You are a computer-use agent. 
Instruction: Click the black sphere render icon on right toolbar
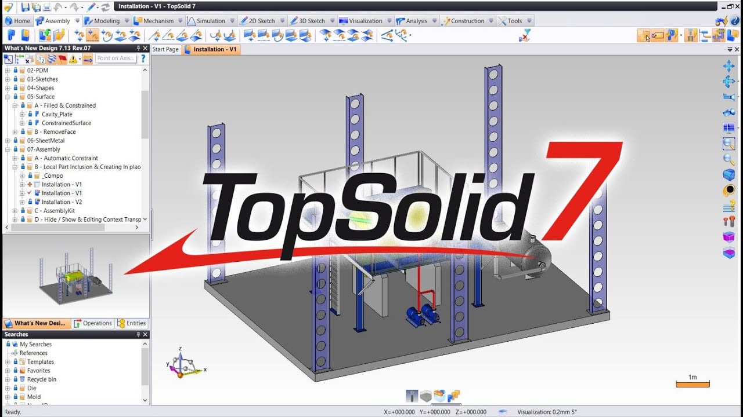[729, 190]
